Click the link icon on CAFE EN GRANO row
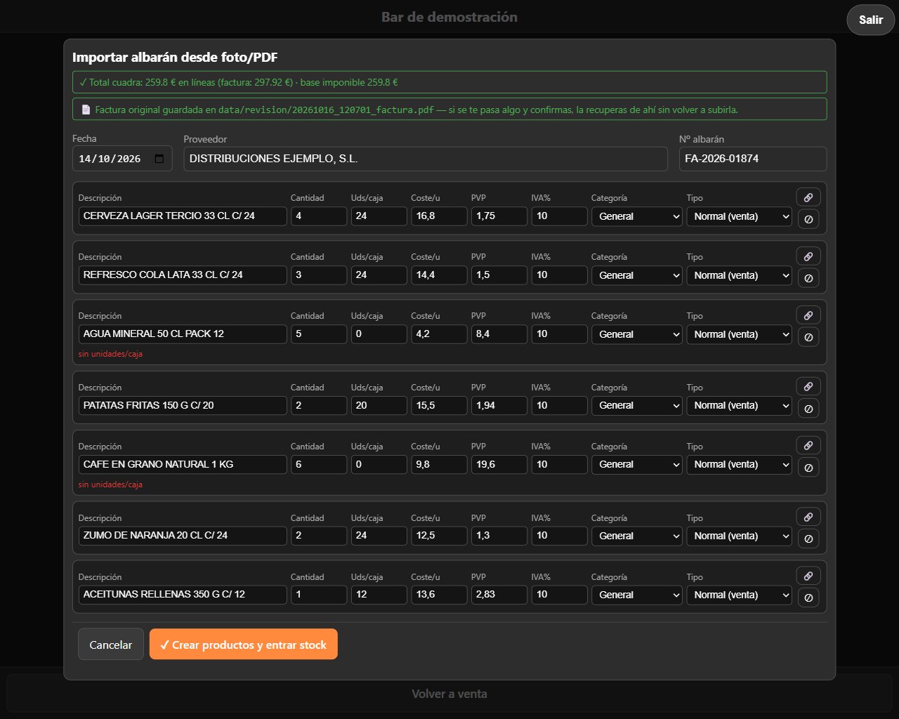The width and height of the screenshot is (899, 719). pos(808,445)
